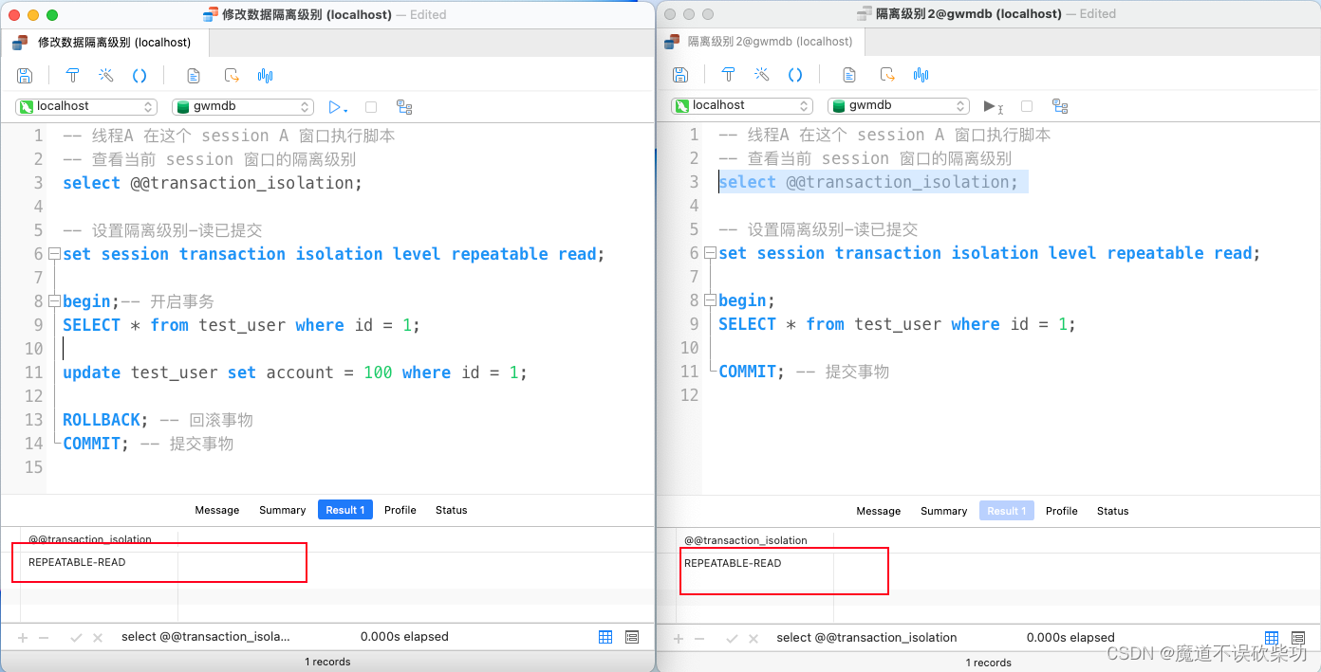Switch to grid view in left window
1321x672 pixels.
coord(605,637)
